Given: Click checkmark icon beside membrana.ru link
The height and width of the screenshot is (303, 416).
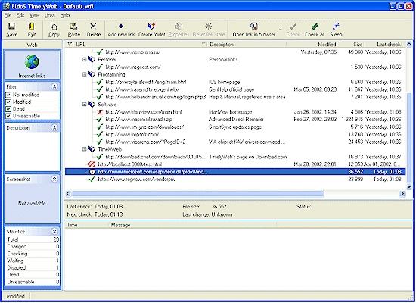Looking at the screenshot, I should (100, 52).
